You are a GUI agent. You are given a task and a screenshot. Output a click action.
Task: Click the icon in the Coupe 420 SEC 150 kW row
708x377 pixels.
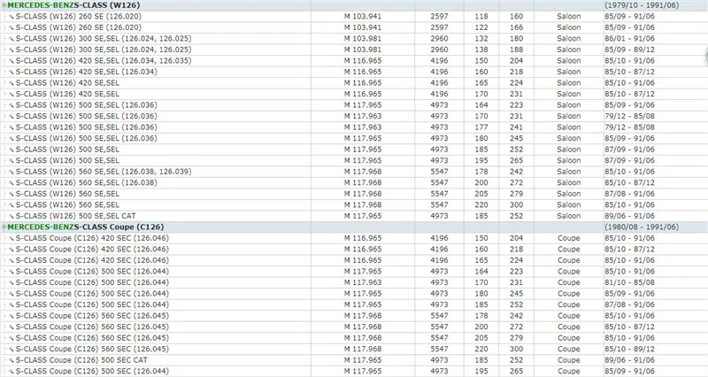point(12,238)
